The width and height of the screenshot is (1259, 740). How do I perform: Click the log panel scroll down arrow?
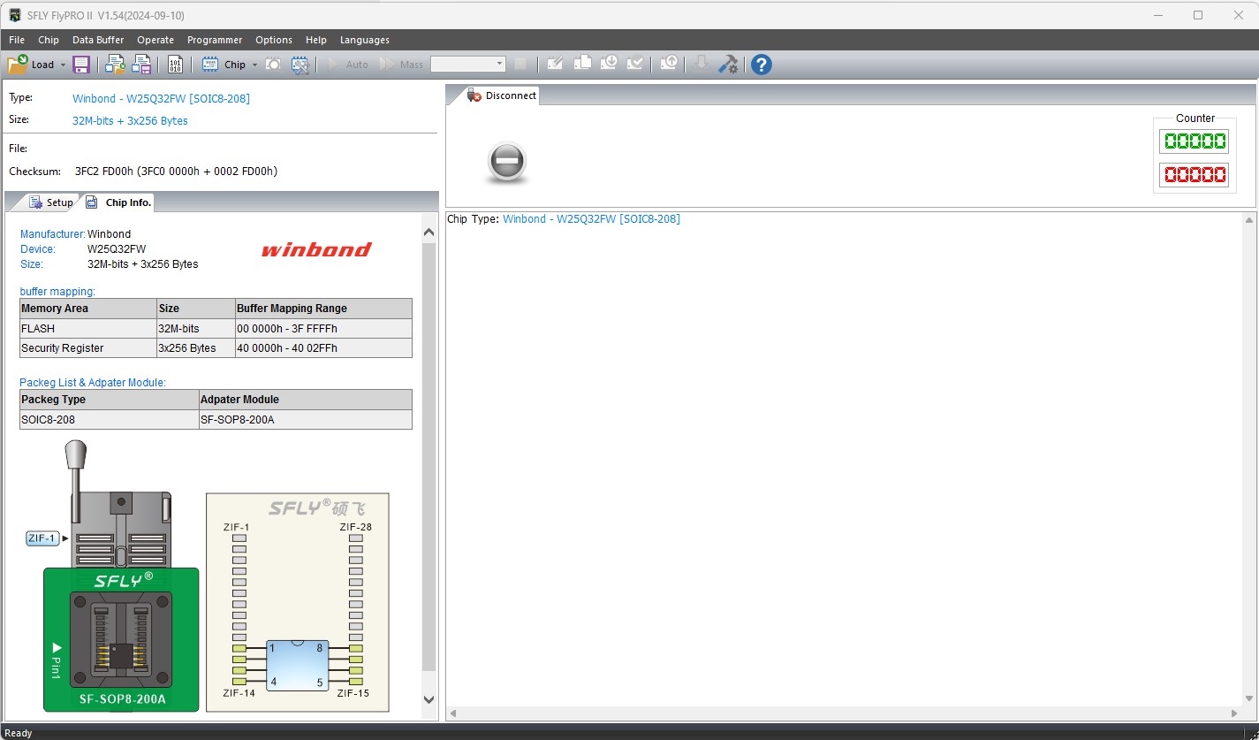tap(1249, 699)
